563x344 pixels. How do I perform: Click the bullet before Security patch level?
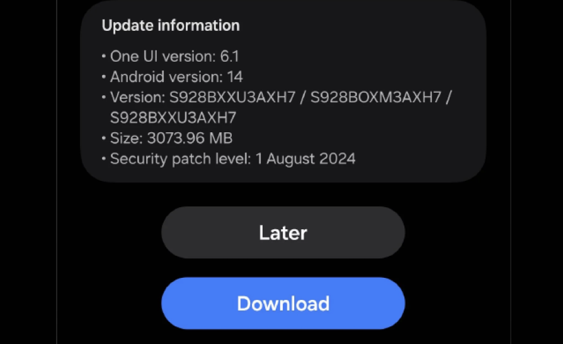(x=104, y=159)
